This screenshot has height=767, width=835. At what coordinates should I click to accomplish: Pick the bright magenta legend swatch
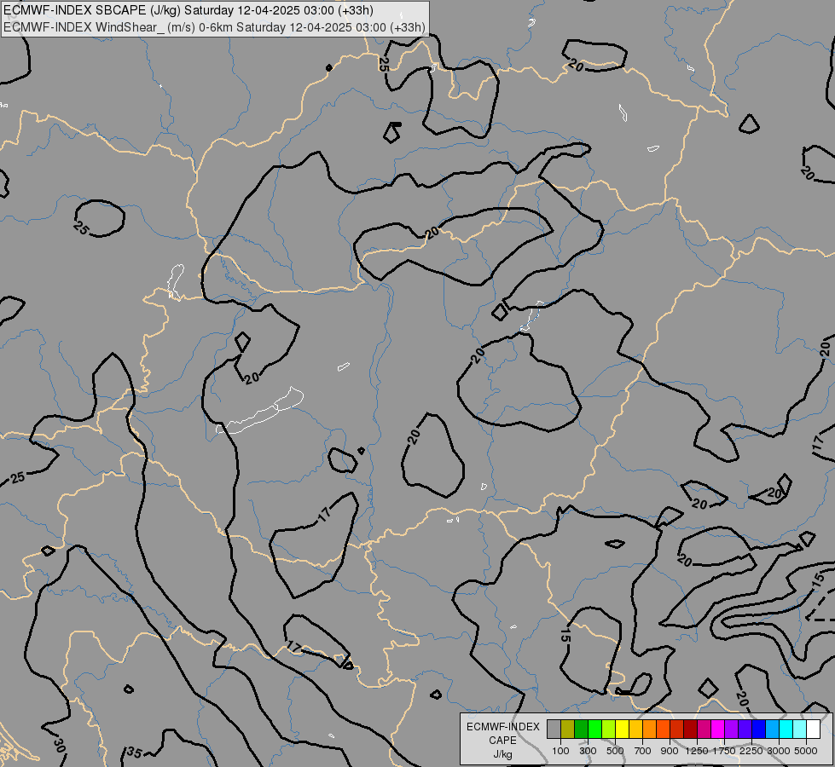(718, 730)
